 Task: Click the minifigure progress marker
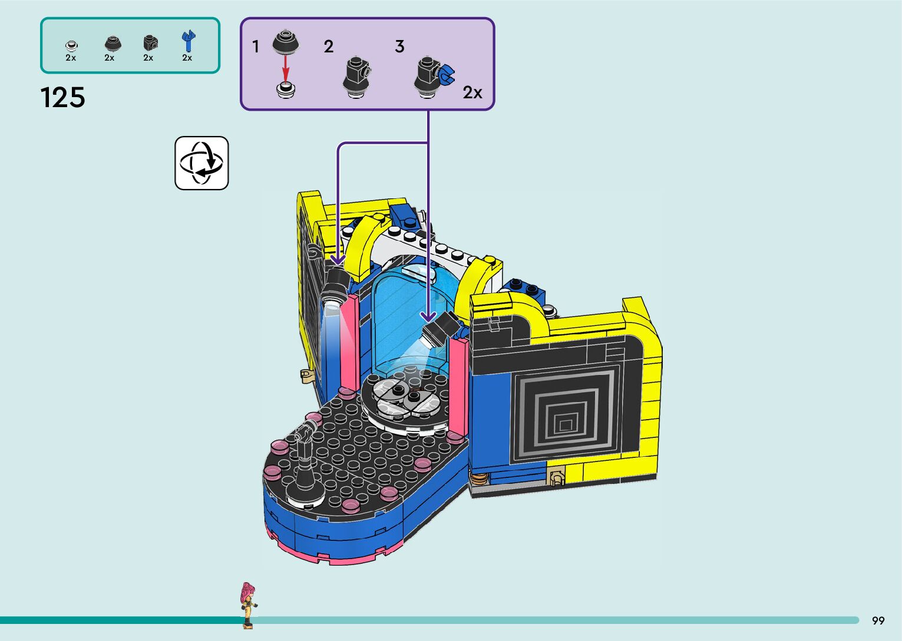click(x=249, y=605)
